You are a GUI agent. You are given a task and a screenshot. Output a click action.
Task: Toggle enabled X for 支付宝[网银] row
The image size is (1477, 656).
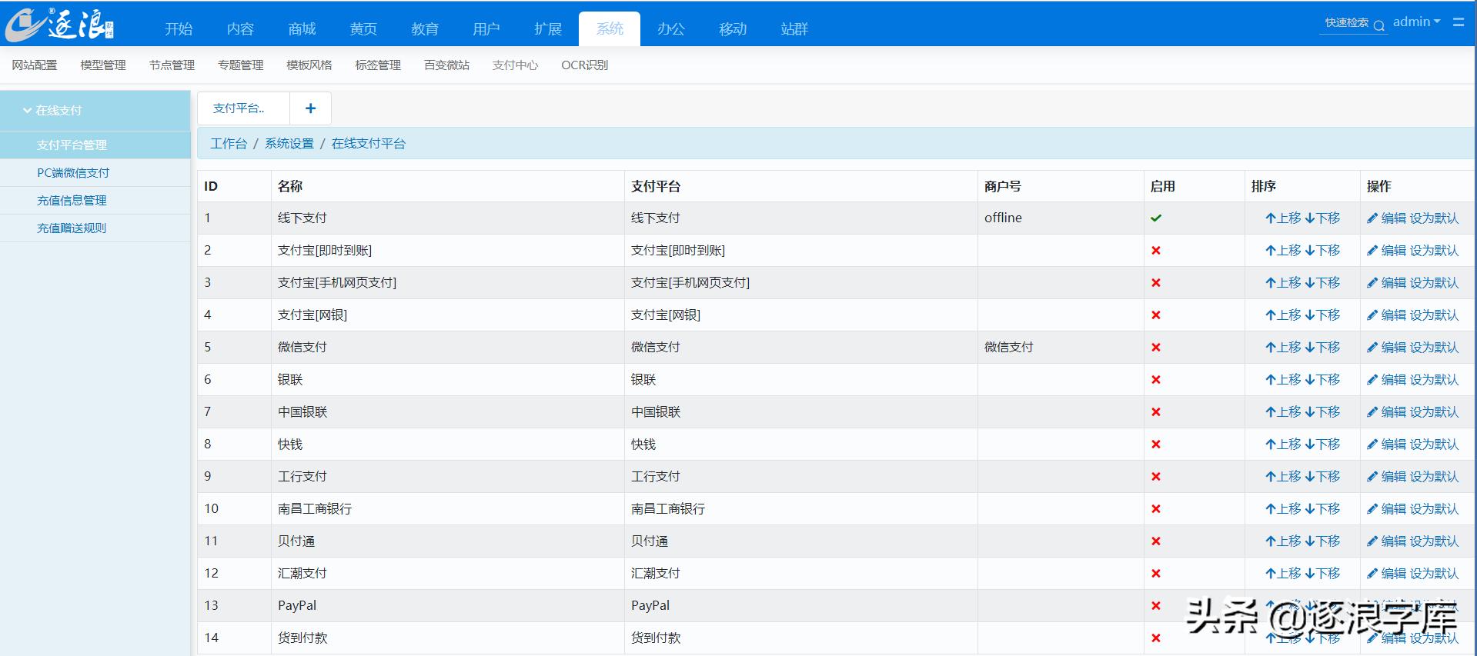(x=1156, y=315)
